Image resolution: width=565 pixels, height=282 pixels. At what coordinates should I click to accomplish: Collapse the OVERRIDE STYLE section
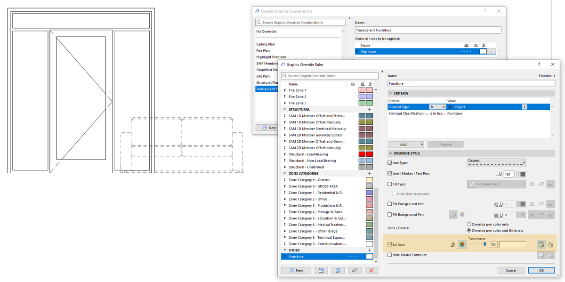tap(390, 153)
